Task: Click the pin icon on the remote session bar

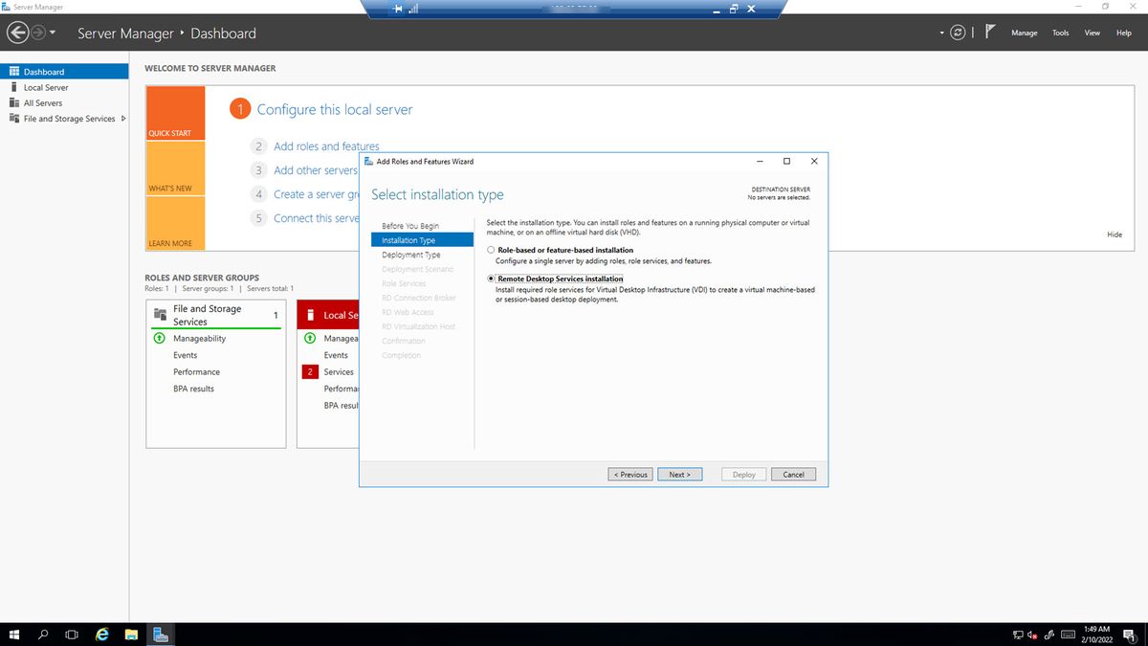Action: (x=398, y=9)
